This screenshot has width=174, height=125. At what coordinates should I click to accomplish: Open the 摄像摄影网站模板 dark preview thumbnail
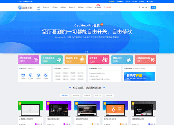tap(144, 109)
